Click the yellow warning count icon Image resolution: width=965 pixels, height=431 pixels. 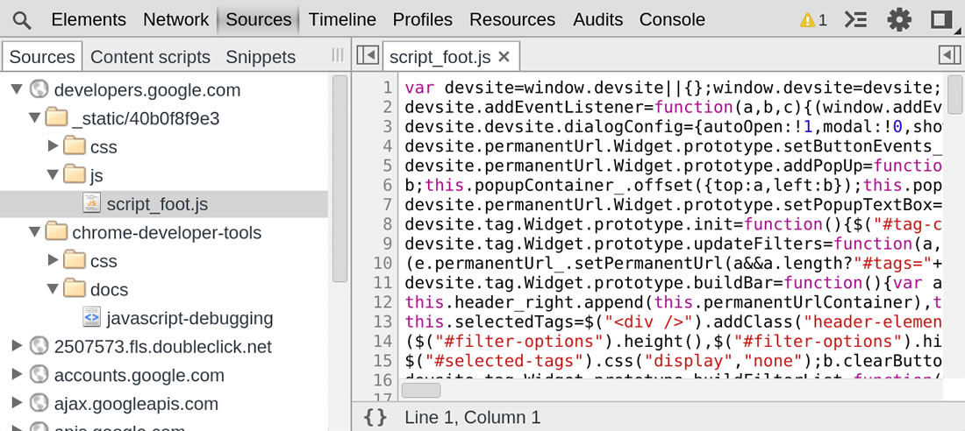pyautogui.click(x=813, y=19)
